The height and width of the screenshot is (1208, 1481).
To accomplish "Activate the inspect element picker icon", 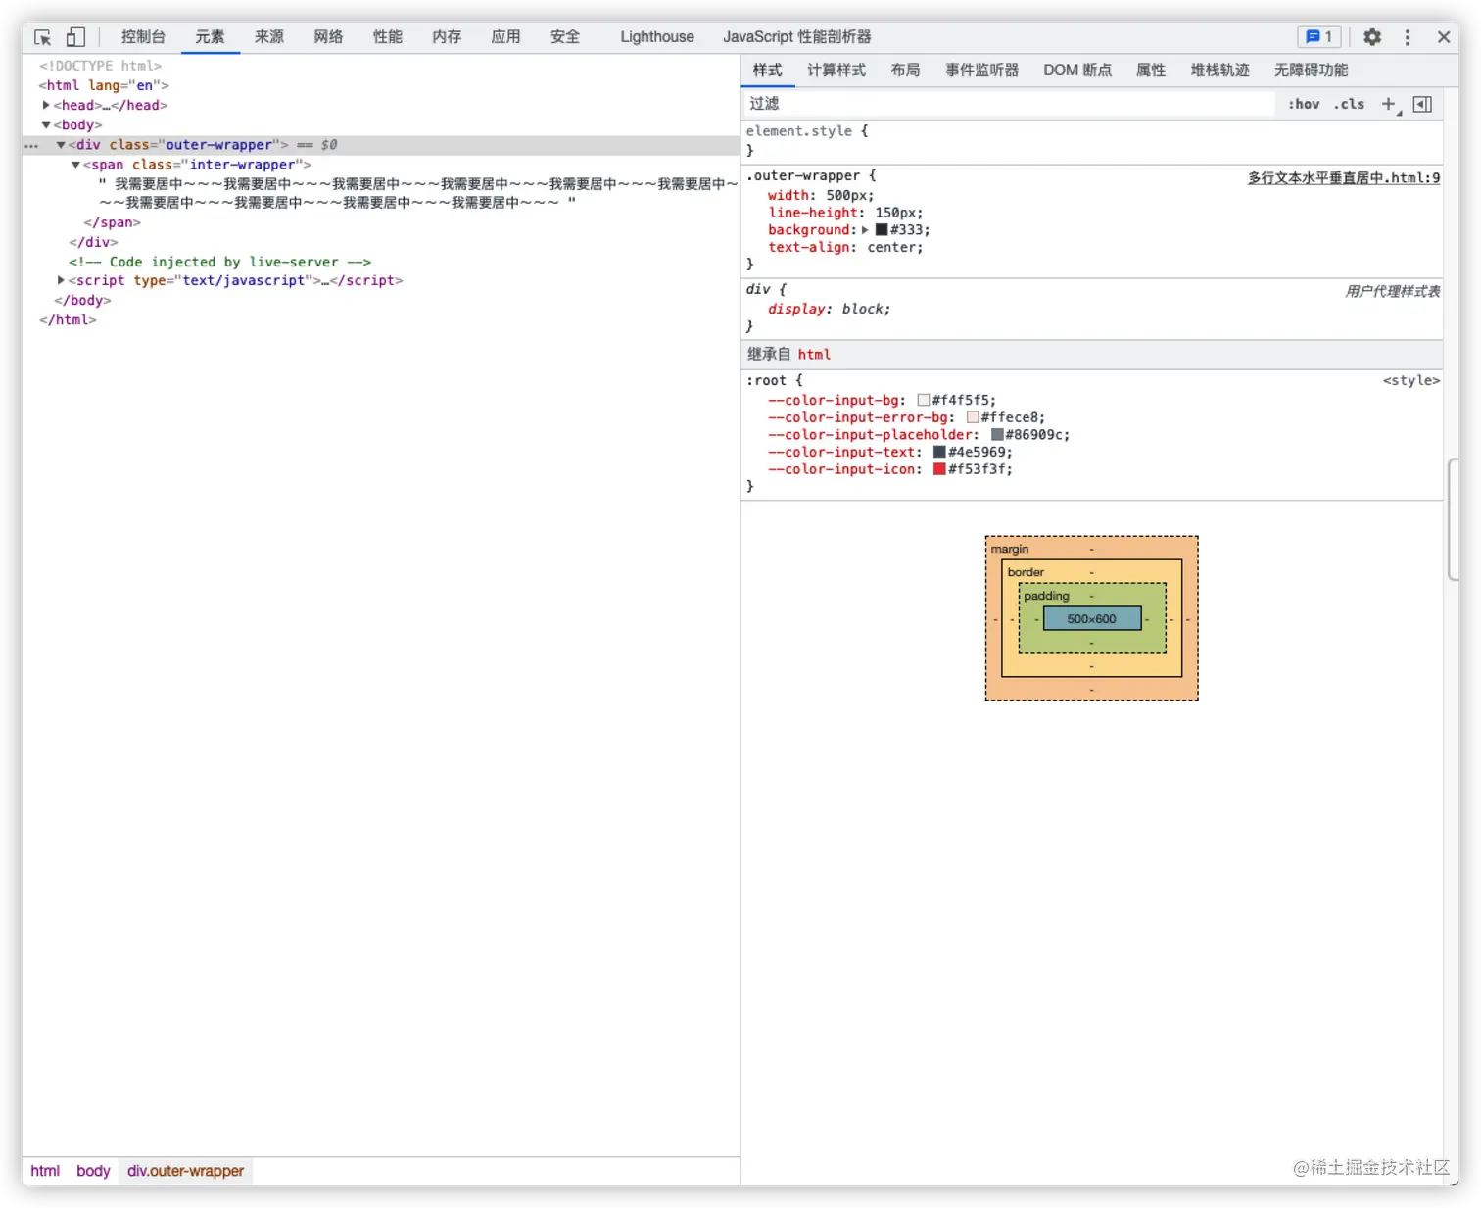I will click(x=42, y=37).
